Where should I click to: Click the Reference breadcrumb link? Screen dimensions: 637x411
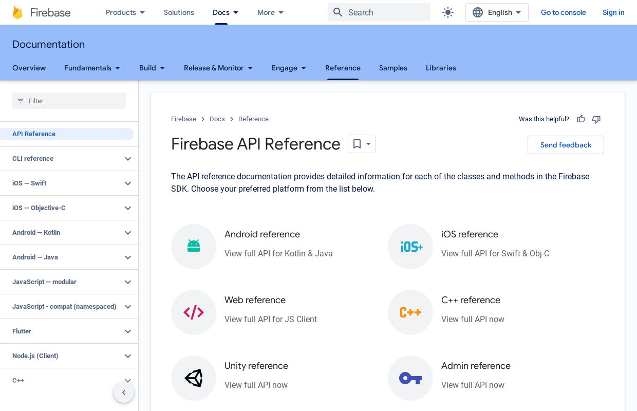253,119
